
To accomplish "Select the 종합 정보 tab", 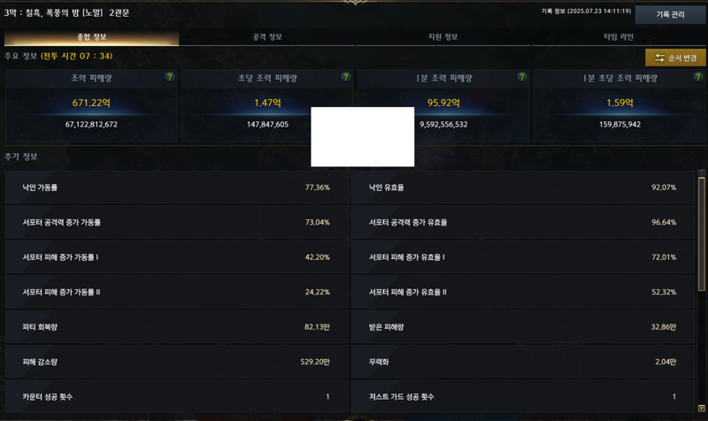I will point(92,37).
